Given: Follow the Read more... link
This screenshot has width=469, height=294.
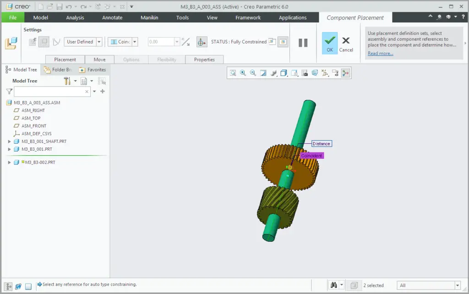Looking at the screenshot, I should [x=380, y=54].
